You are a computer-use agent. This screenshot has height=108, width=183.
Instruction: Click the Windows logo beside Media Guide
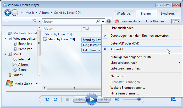(9, 83)
